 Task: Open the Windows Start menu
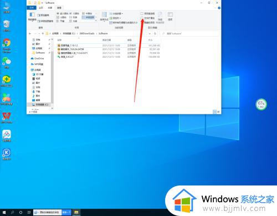(x=4, y=212)
